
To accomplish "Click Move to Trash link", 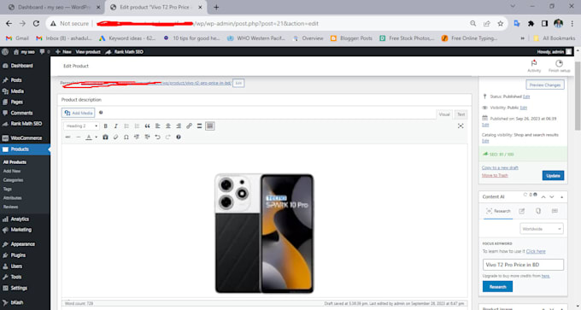I will point(495,175).
